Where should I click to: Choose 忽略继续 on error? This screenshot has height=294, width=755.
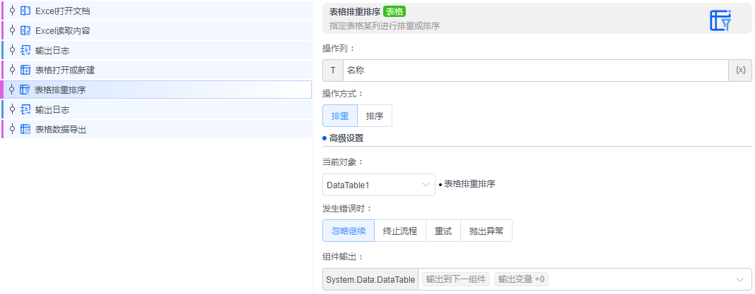[x=349, y=231]
